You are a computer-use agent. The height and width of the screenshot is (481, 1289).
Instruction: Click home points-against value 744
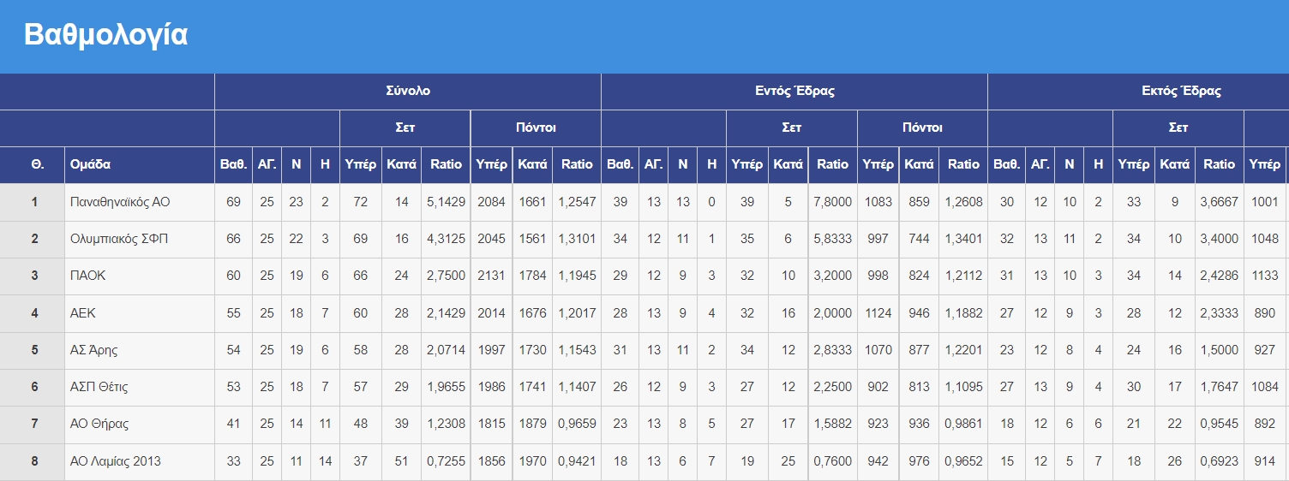[919, 239]
